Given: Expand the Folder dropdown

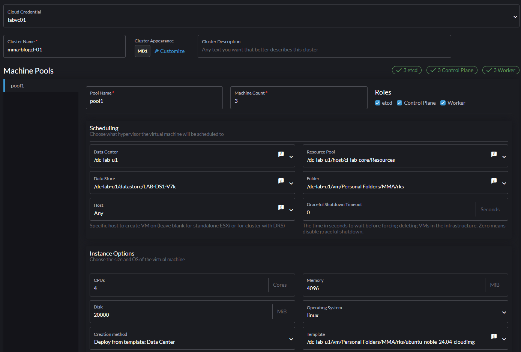Looking at the screenshot, I should pos(504,184).
